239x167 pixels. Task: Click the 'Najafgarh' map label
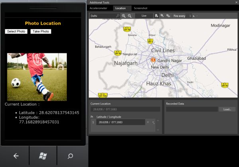pyautogui.click(x=126, y=63)
